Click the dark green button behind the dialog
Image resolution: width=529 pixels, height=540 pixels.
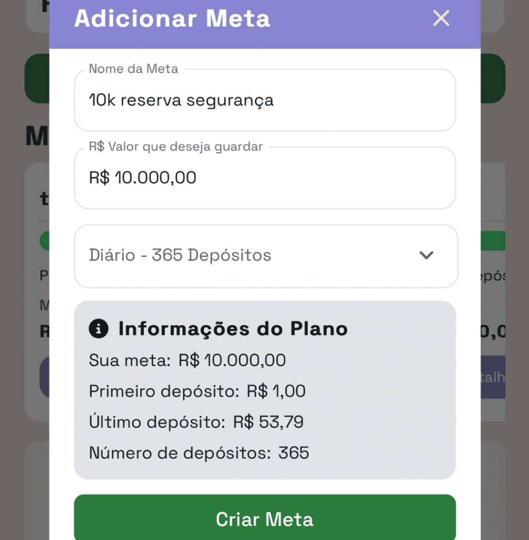(x=493, y=79)
